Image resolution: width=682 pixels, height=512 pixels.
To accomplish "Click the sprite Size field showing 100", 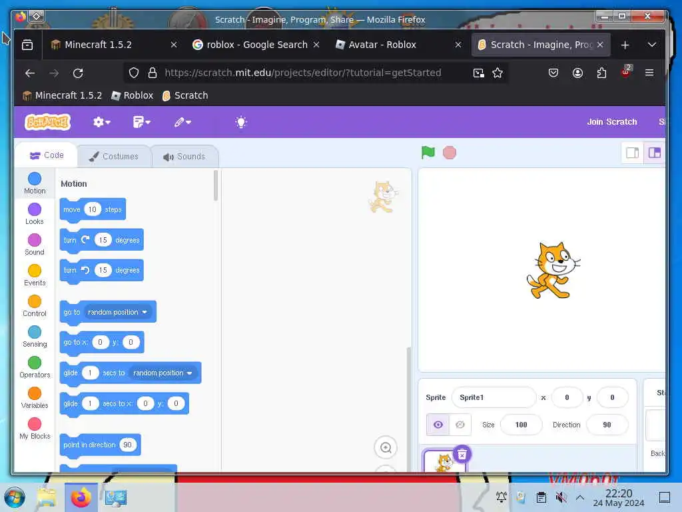I will tap(521, 425).
